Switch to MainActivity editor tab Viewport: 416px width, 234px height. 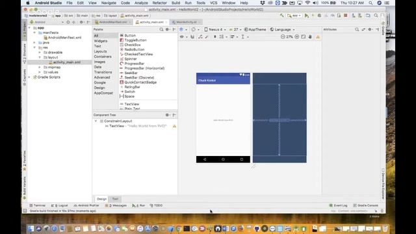point(186,22)
